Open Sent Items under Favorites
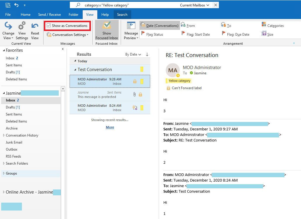 pyautogui.click(x=14, y=65)
